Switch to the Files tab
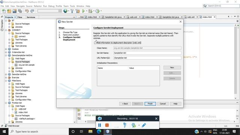 [20, 17]
